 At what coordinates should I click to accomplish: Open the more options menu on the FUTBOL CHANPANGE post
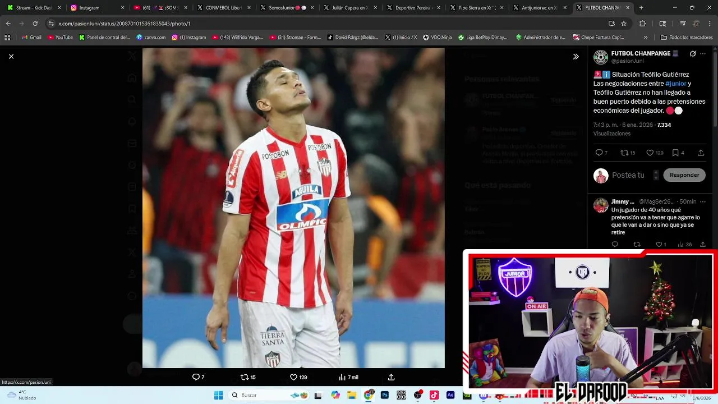tap(703, 54)
